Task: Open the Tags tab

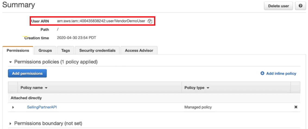Action: [65, 50]
